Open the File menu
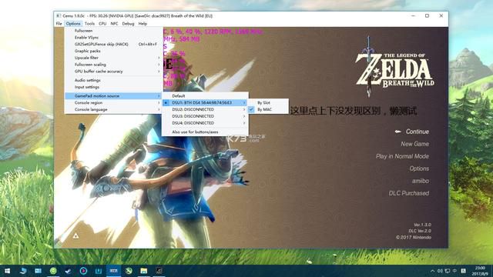Viewport: 493px width, 277px height. point(59,24)
